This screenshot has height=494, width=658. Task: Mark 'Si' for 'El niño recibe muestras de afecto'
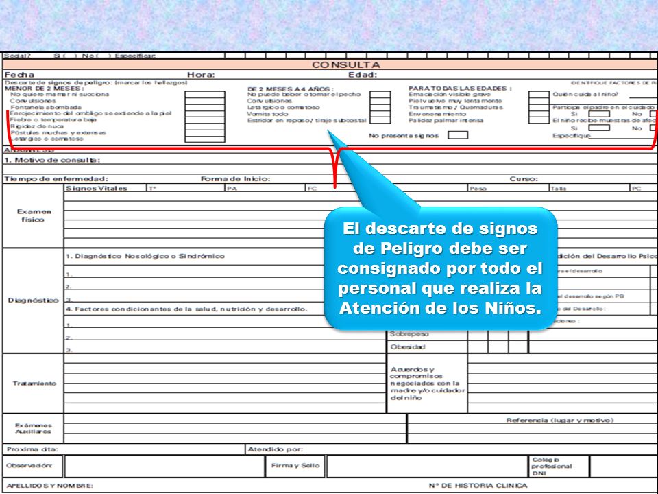[x=599, y=128]
